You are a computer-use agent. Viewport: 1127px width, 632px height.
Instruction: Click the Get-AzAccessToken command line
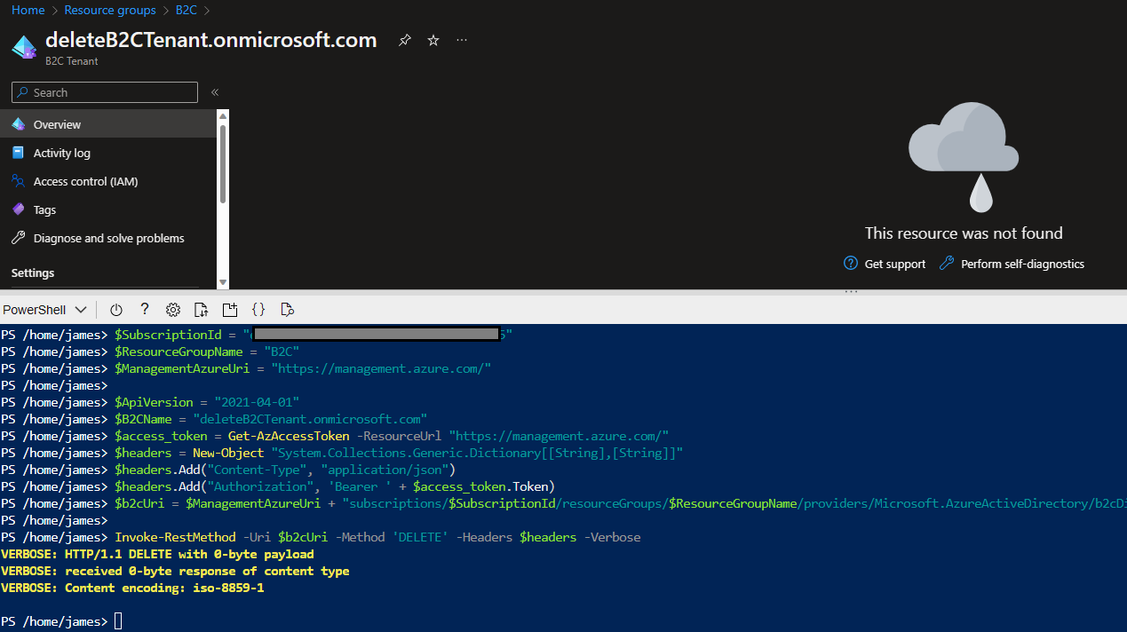[x=335, y=436]
